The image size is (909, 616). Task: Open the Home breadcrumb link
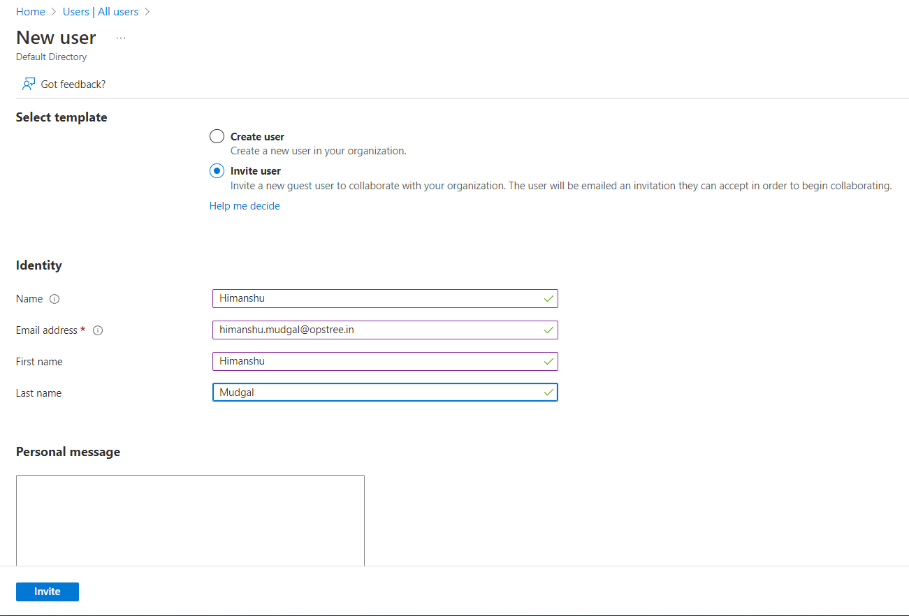pyautogui.click(x=31, y=12)
